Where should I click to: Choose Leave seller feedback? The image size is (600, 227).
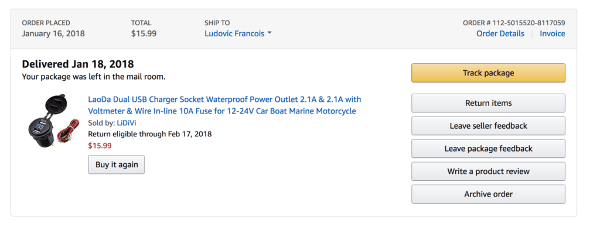pyautogui.click(x=488, y=126)
